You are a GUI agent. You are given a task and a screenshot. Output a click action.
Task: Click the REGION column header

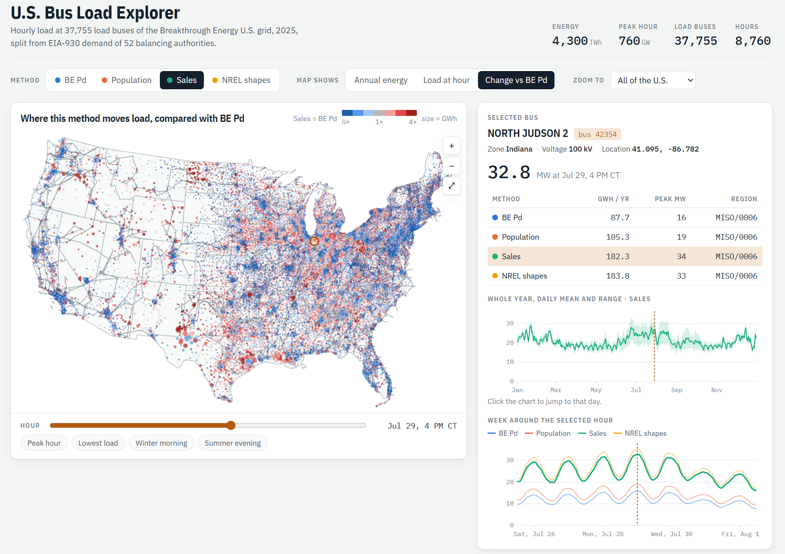(x=744, y=199)
